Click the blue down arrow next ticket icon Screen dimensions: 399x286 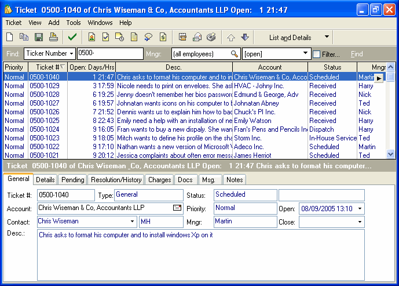[x=245, y=38]
